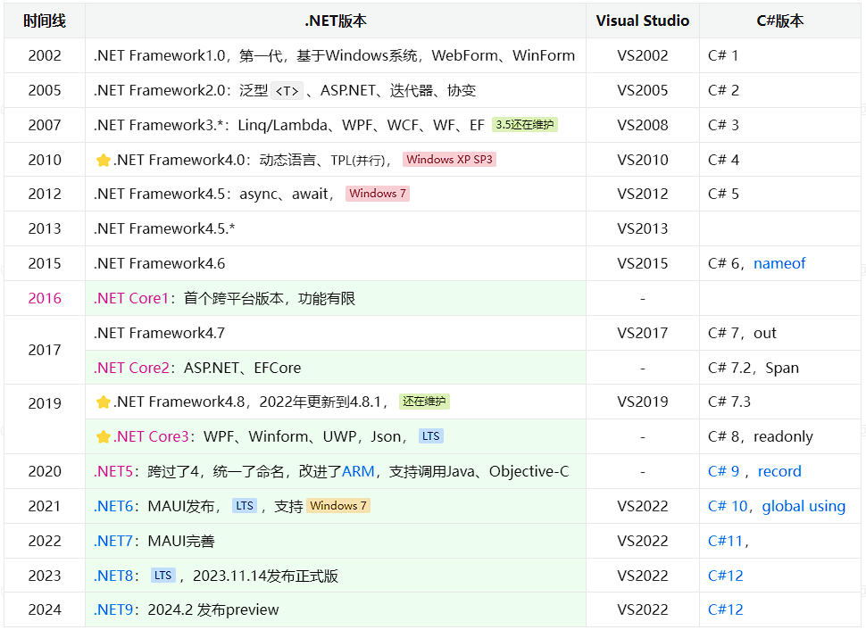Click the .NET5 pink text
Image resolution: width=866 pixels, height=630 pixels.
(113, 471)
